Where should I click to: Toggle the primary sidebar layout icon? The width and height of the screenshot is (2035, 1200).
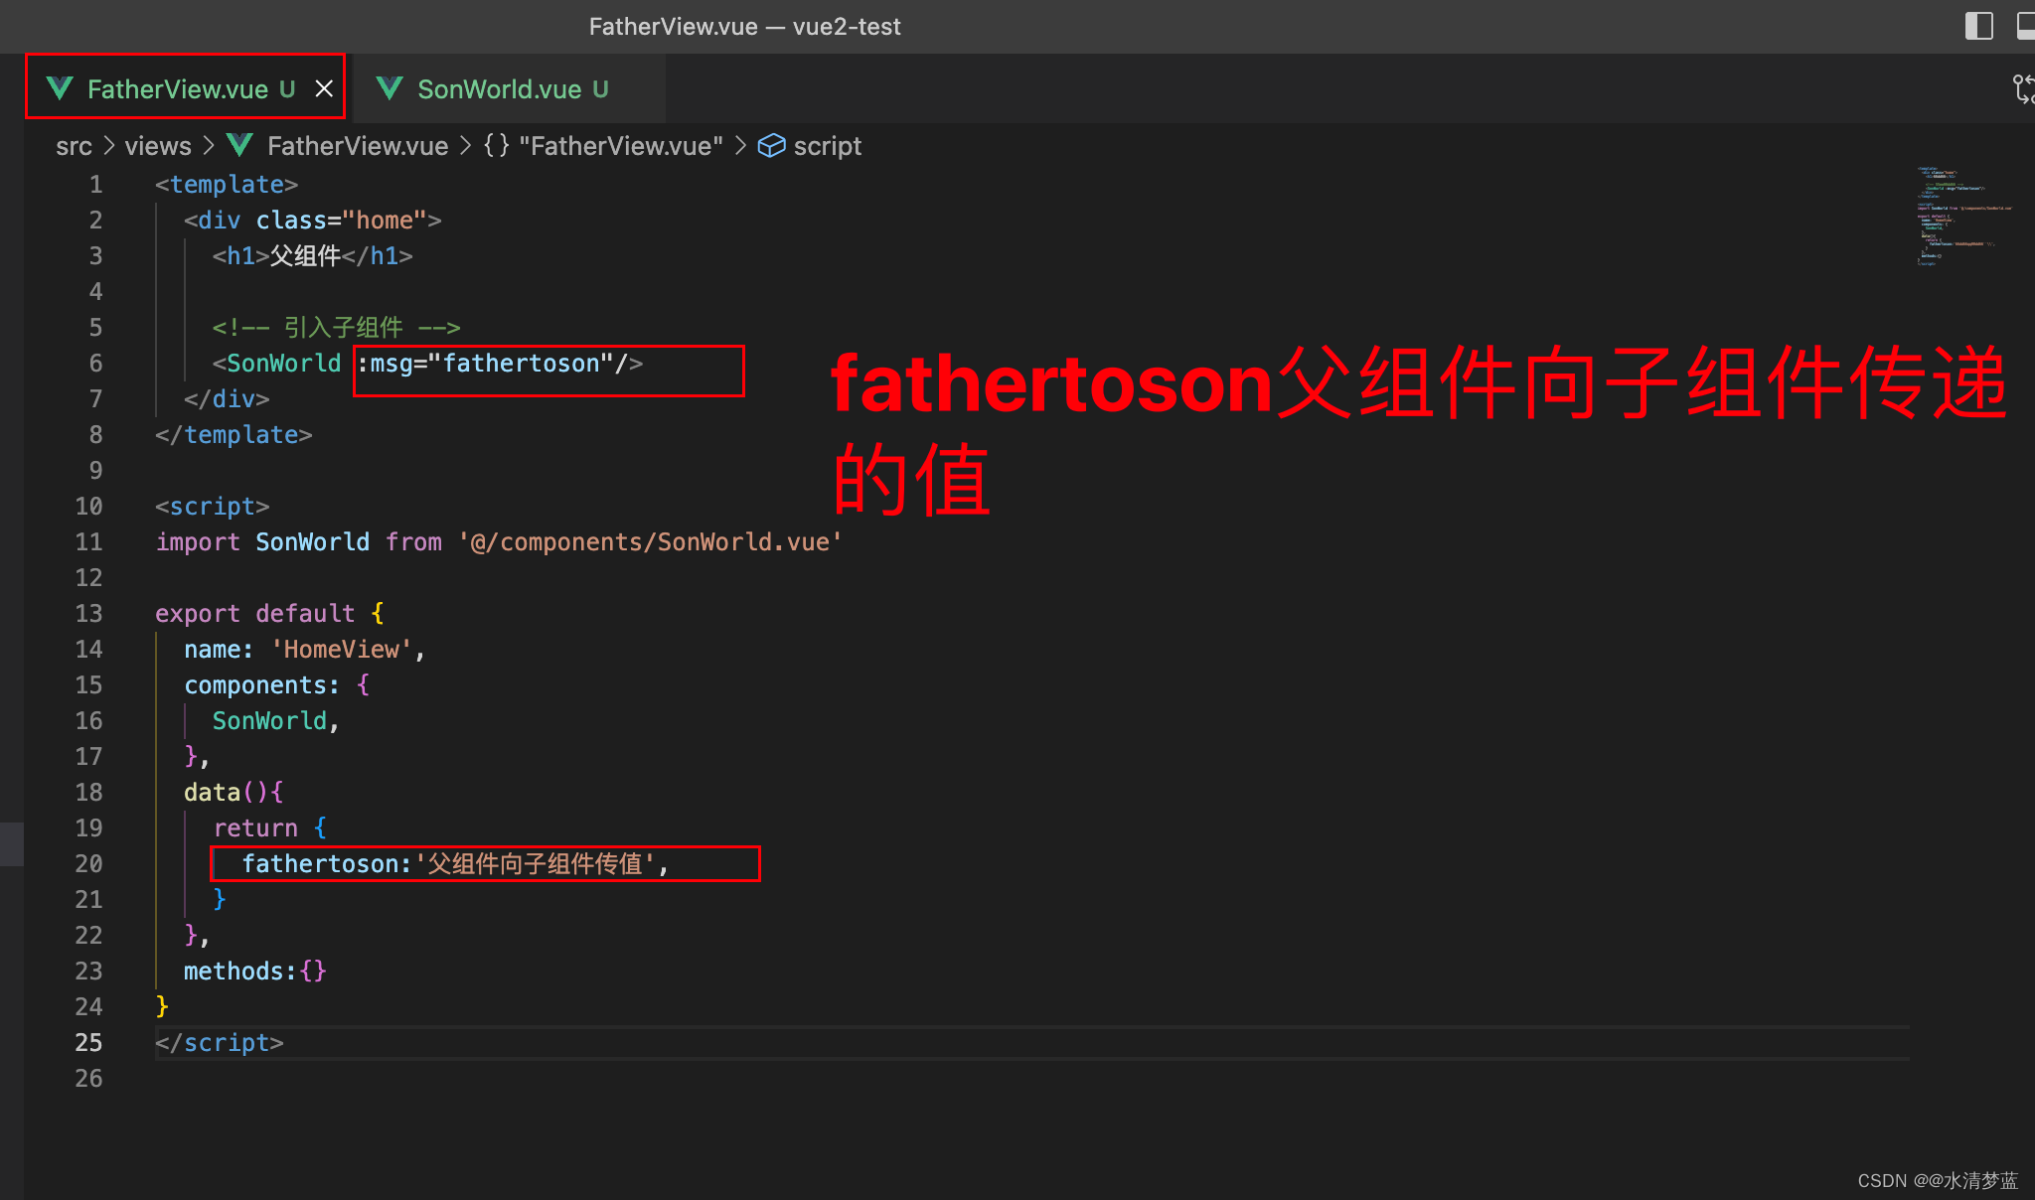(x=1978, y=26)
